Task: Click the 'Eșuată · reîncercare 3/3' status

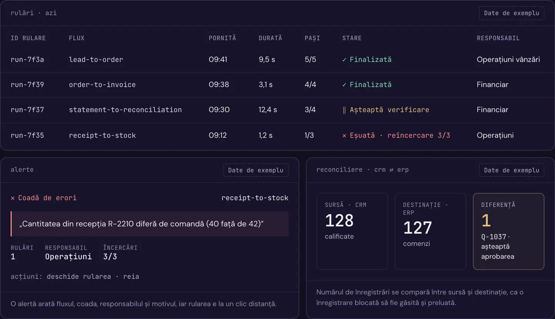Action: [x=396, y=135]
